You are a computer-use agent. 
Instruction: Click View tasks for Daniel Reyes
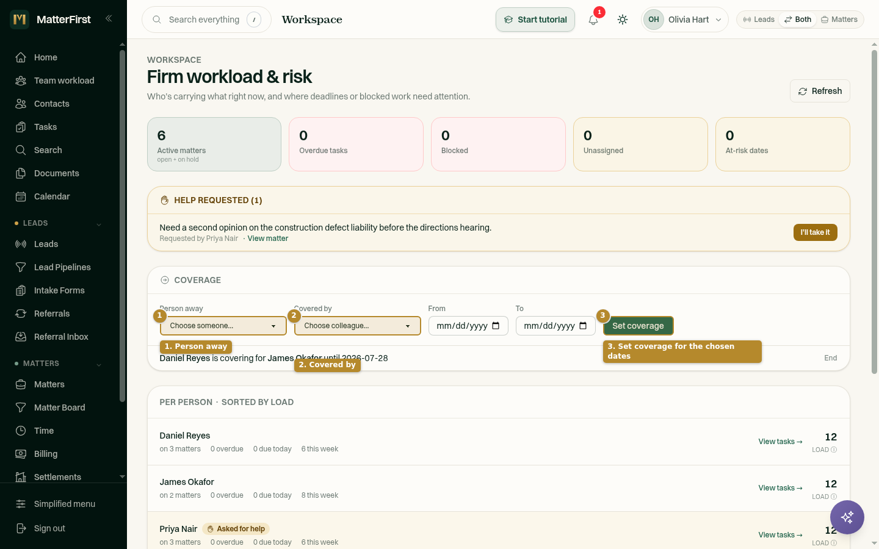click(780, 442)
